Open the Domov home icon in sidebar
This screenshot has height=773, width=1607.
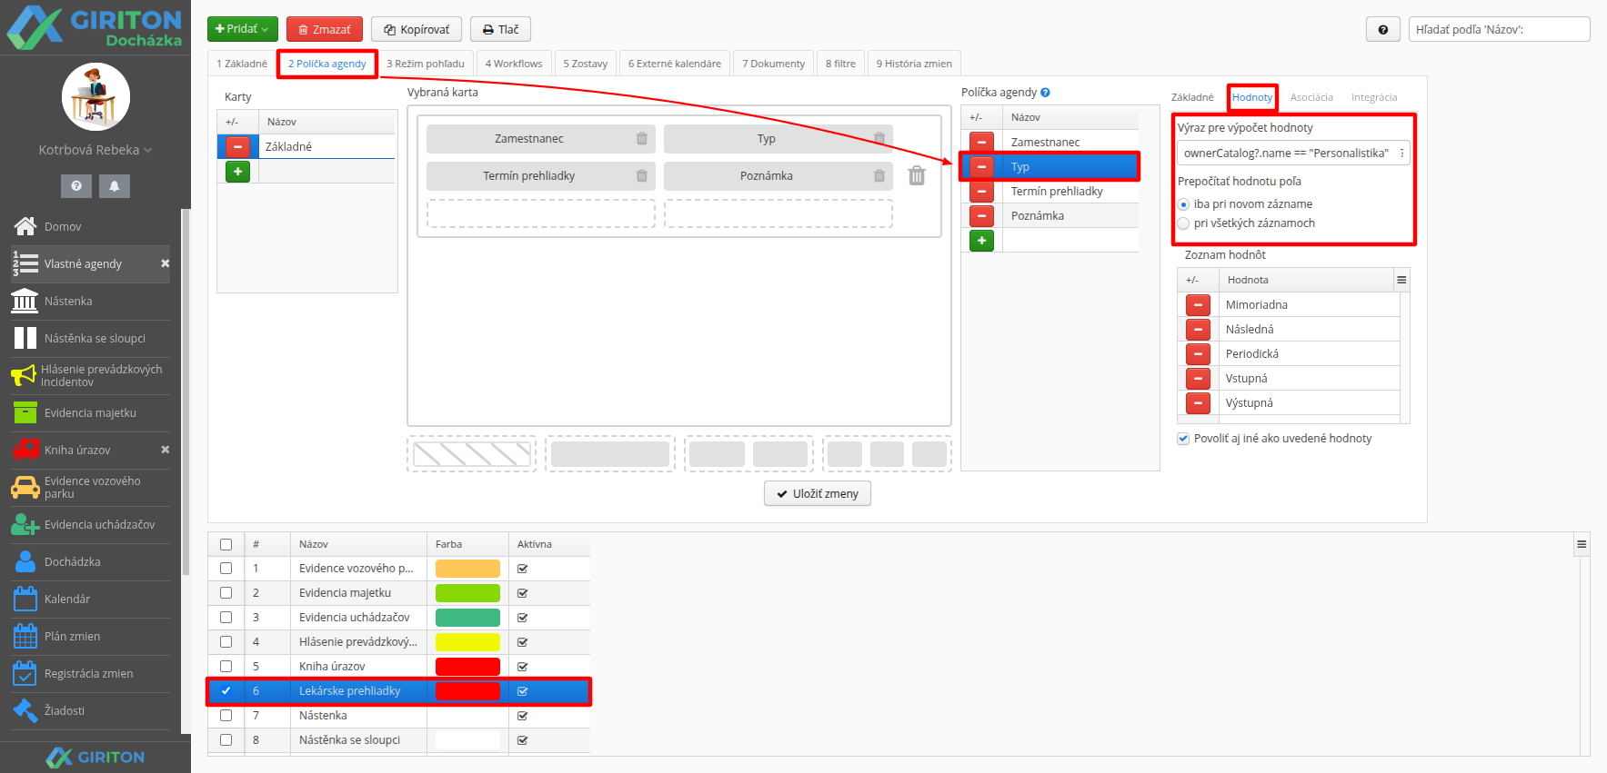coord(25,226)
